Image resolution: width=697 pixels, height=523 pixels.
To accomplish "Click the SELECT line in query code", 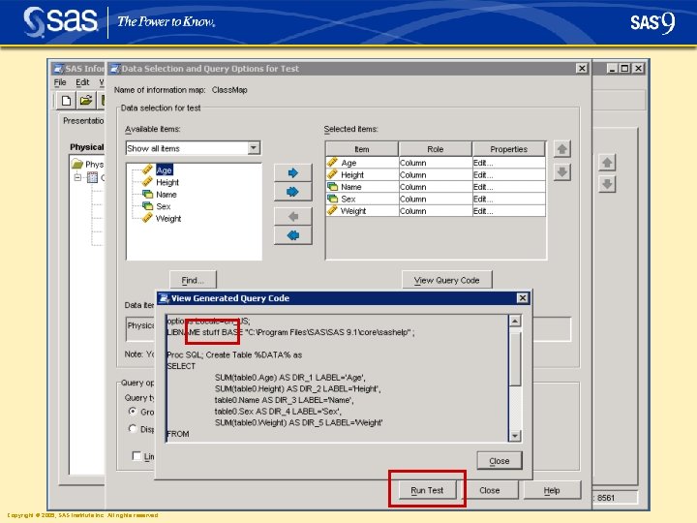I will click(x=181, y=366).
